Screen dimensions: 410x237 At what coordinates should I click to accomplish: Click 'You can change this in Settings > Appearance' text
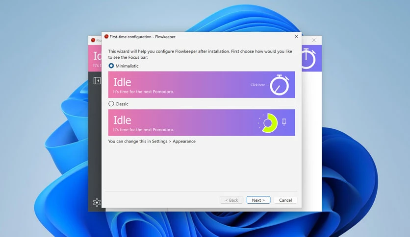point(152,141)
